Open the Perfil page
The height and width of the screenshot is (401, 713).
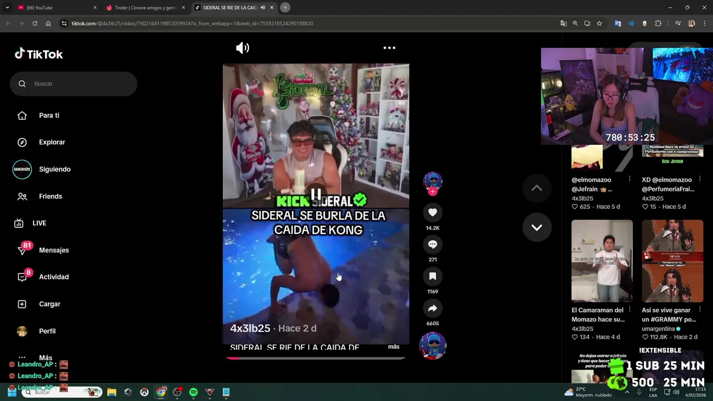47,331
